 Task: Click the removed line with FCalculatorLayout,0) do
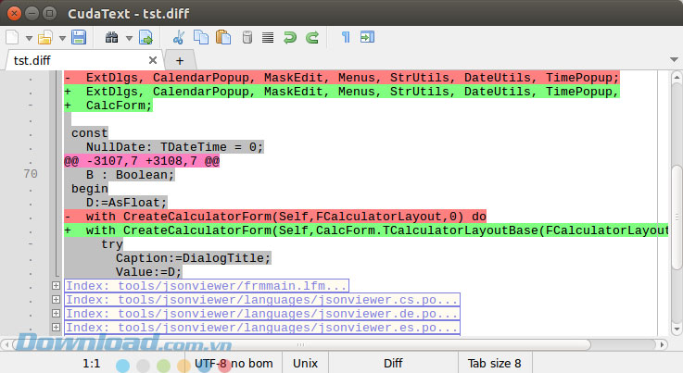[275, 217]
